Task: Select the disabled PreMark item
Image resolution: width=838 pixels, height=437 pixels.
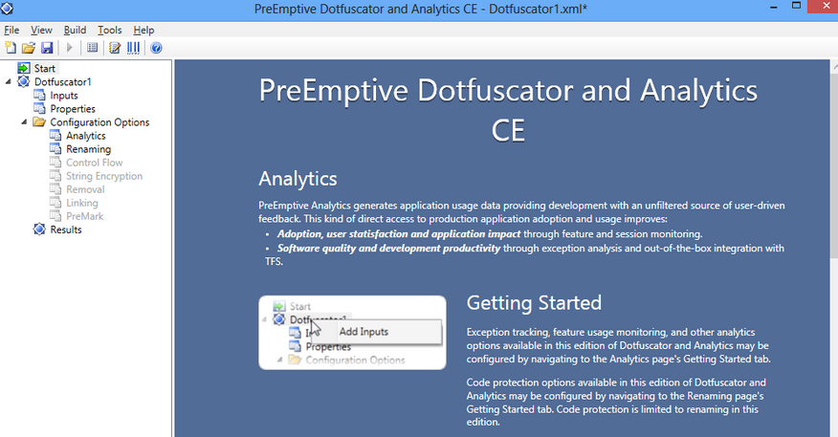Action: [x=85, y=216]
